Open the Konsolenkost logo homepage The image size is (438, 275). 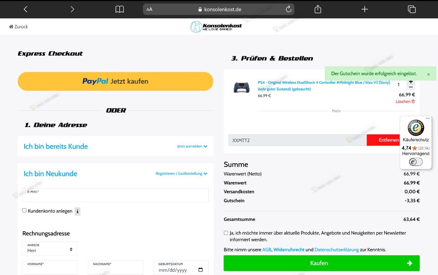pyautogui.click(x=216, y=27)
